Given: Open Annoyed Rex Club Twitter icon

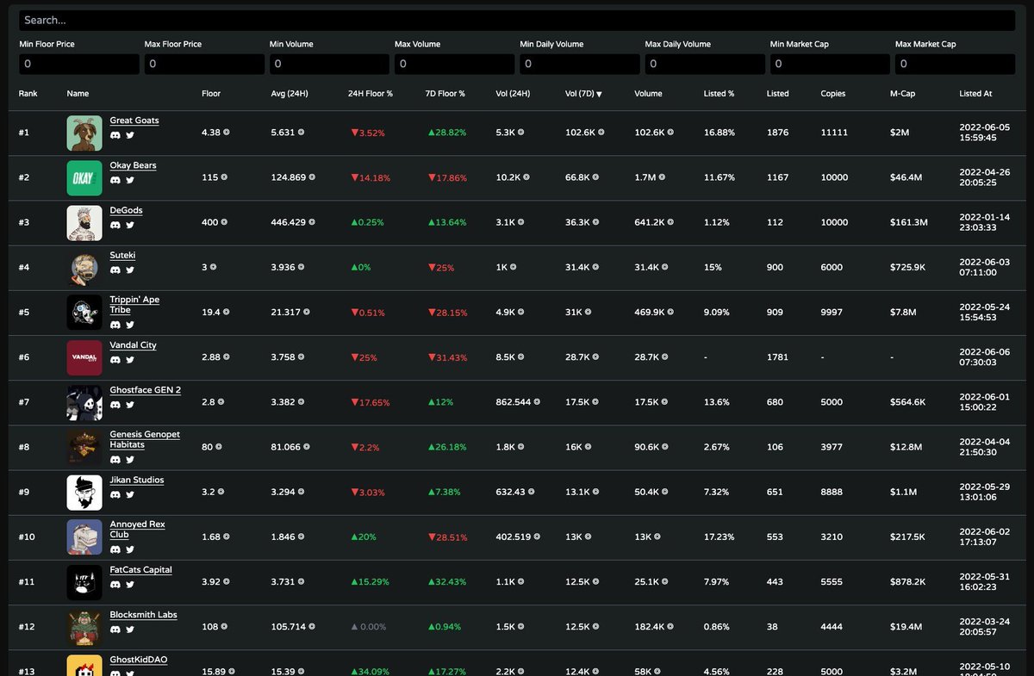Looking at the screenshot, I should coord(130,549).
